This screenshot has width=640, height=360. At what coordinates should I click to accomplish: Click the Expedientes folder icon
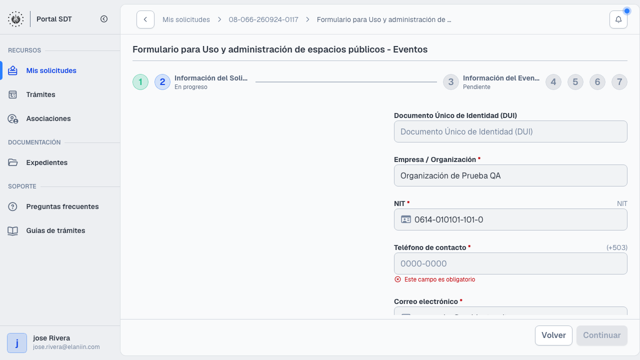pyautogui.click(x=13, y=162)
